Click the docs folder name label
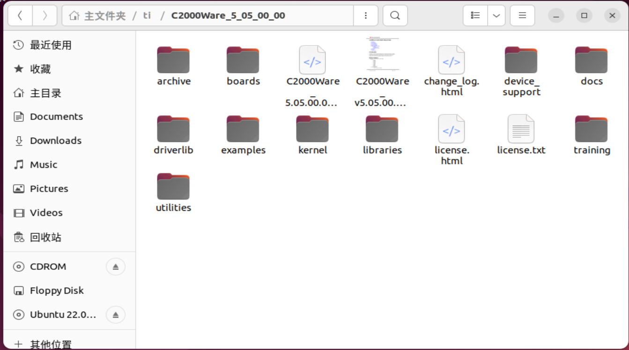Image resolution: width=629 pixels, height=350 pixels. point(592,81)
